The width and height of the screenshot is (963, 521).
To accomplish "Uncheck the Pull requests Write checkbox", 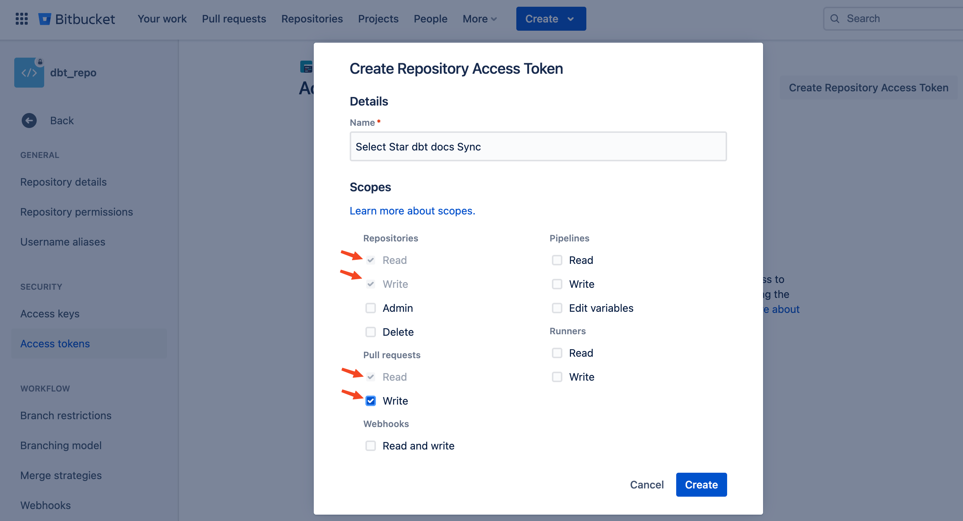I will (371, 401).
